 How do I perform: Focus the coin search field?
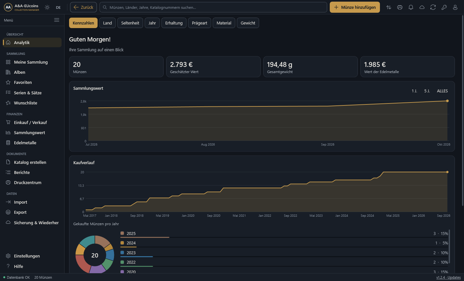point(213,7)
